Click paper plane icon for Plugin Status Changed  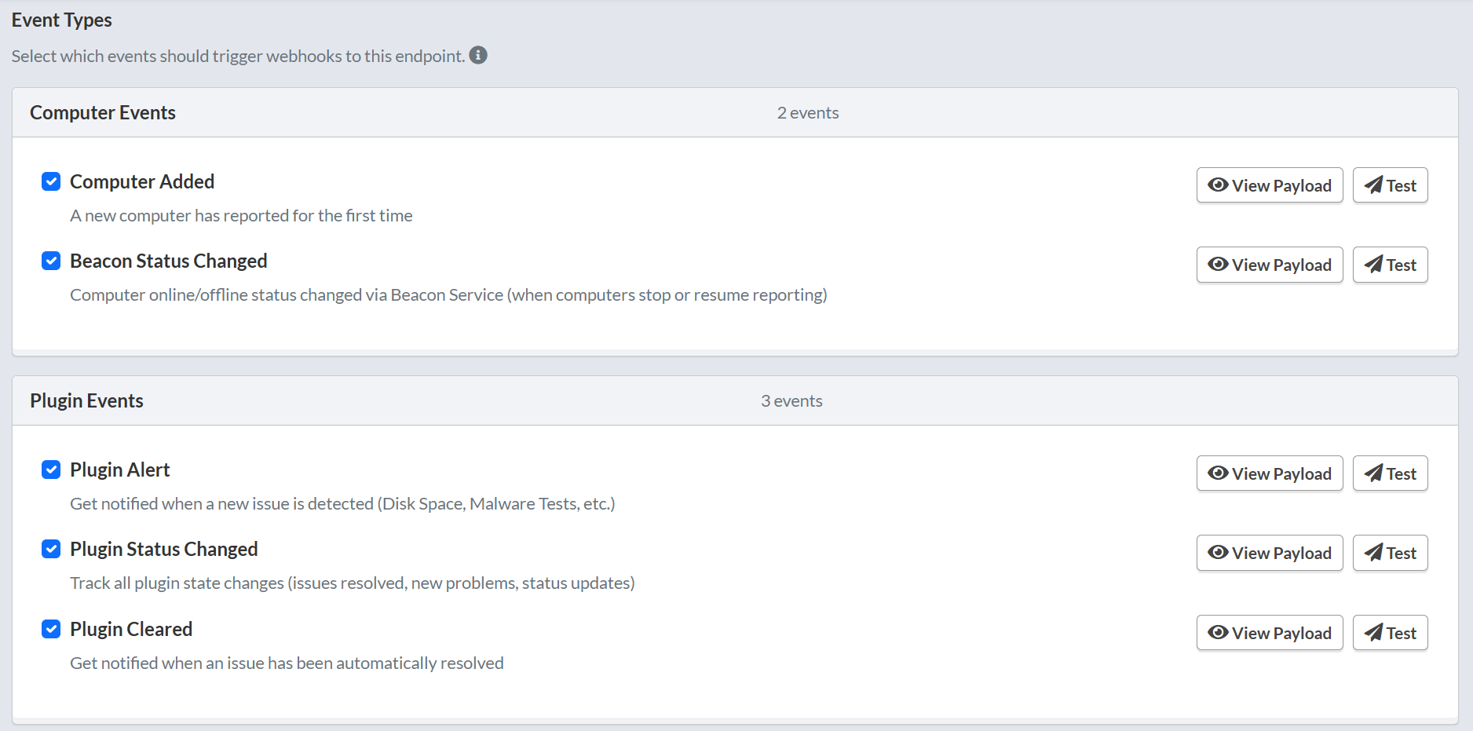(x=1373, y=553)
